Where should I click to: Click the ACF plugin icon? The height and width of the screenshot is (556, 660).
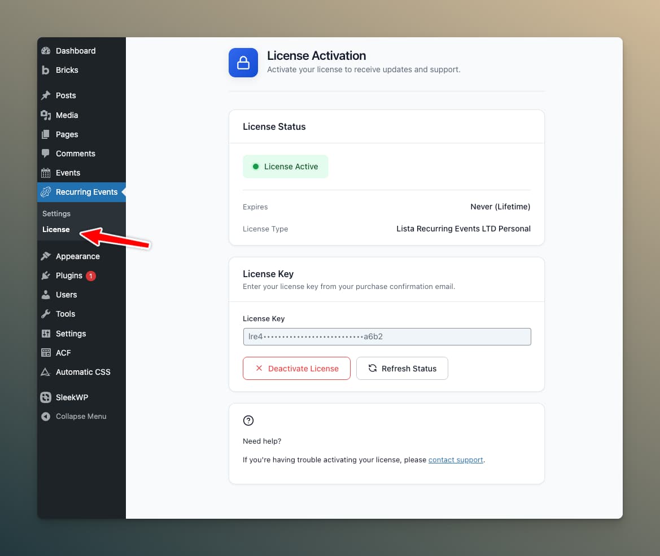pos(45,352)
